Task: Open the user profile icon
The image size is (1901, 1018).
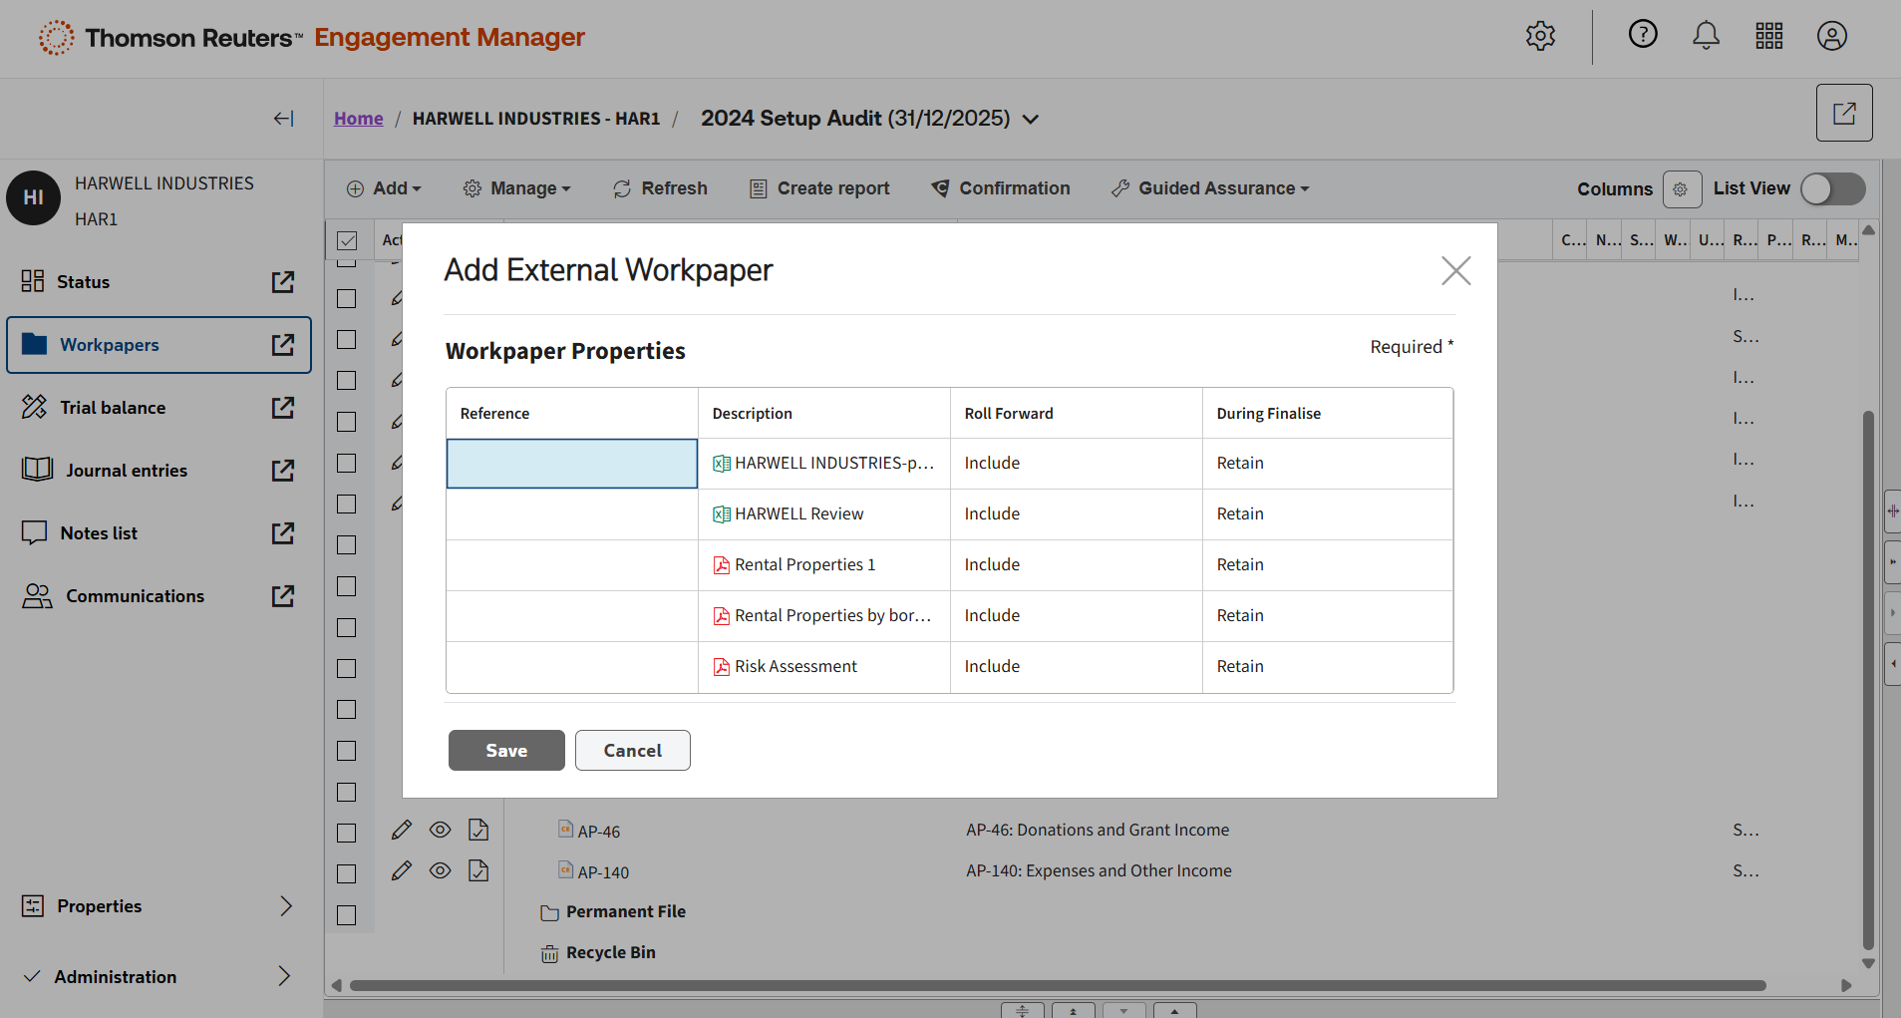Action: click(x=1831, y=36)
